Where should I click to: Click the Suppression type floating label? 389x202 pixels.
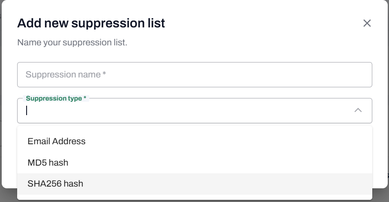(x=56, y=98)
